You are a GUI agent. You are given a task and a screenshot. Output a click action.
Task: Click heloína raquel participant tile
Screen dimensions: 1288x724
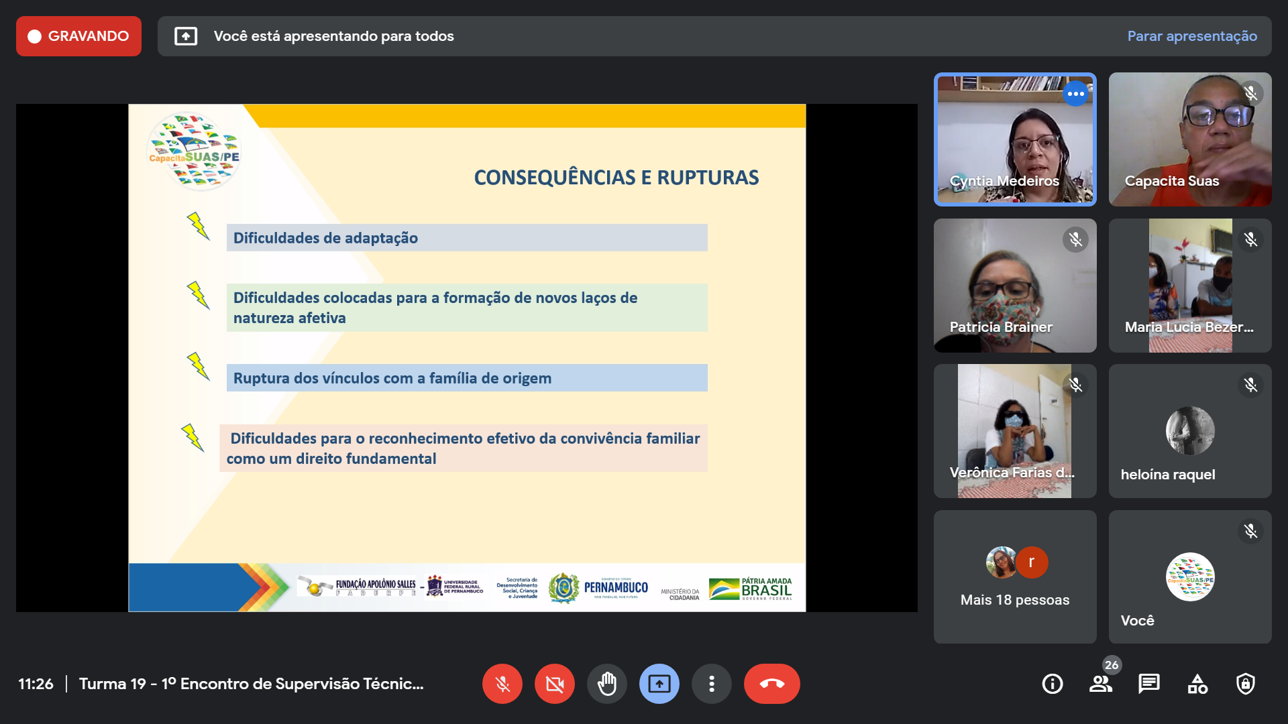1189,431
